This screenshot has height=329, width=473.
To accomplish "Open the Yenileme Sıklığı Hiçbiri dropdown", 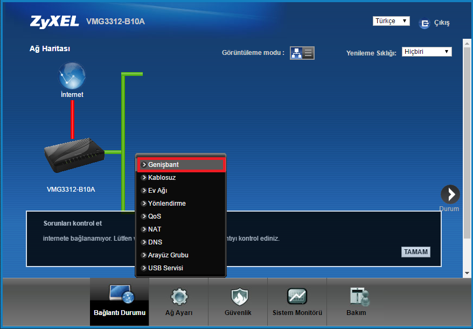I will point(427,52).
